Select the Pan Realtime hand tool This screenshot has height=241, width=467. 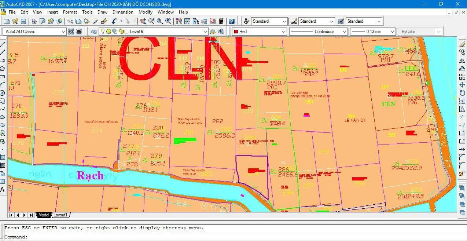pos(143,22)
